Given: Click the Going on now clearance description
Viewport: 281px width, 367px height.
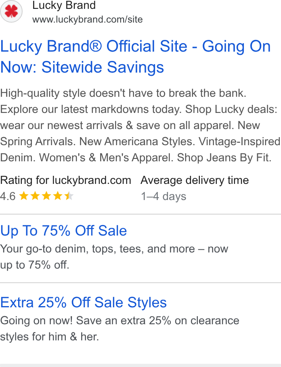Looking at the screenshot, I should tap(120, 329).
